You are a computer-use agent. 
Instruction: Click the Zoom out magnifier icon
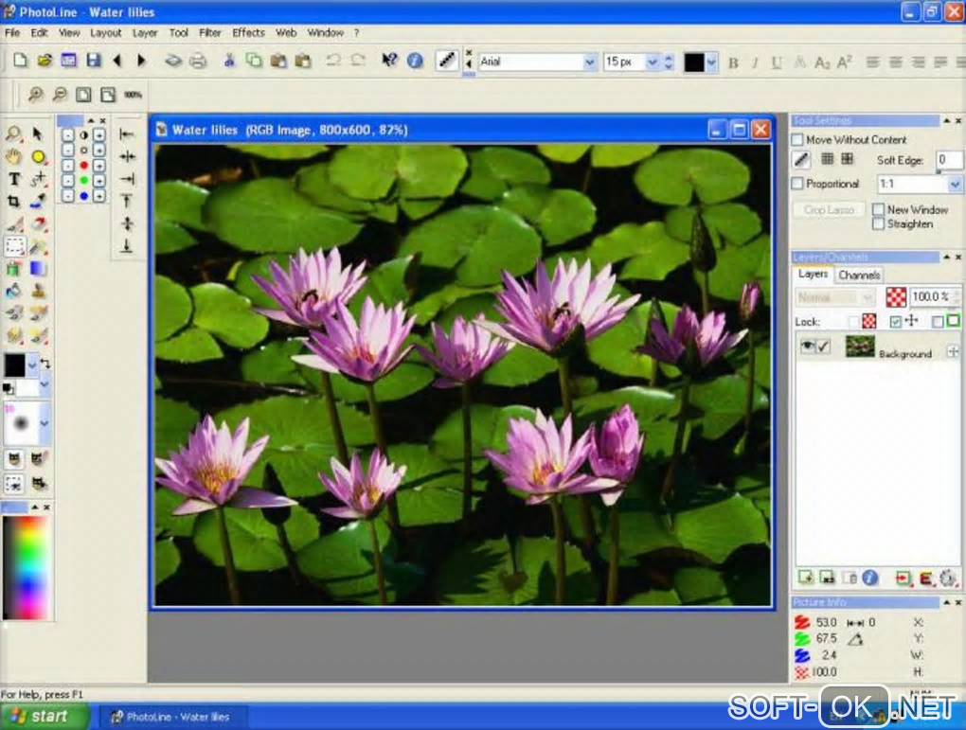(60, 95)
